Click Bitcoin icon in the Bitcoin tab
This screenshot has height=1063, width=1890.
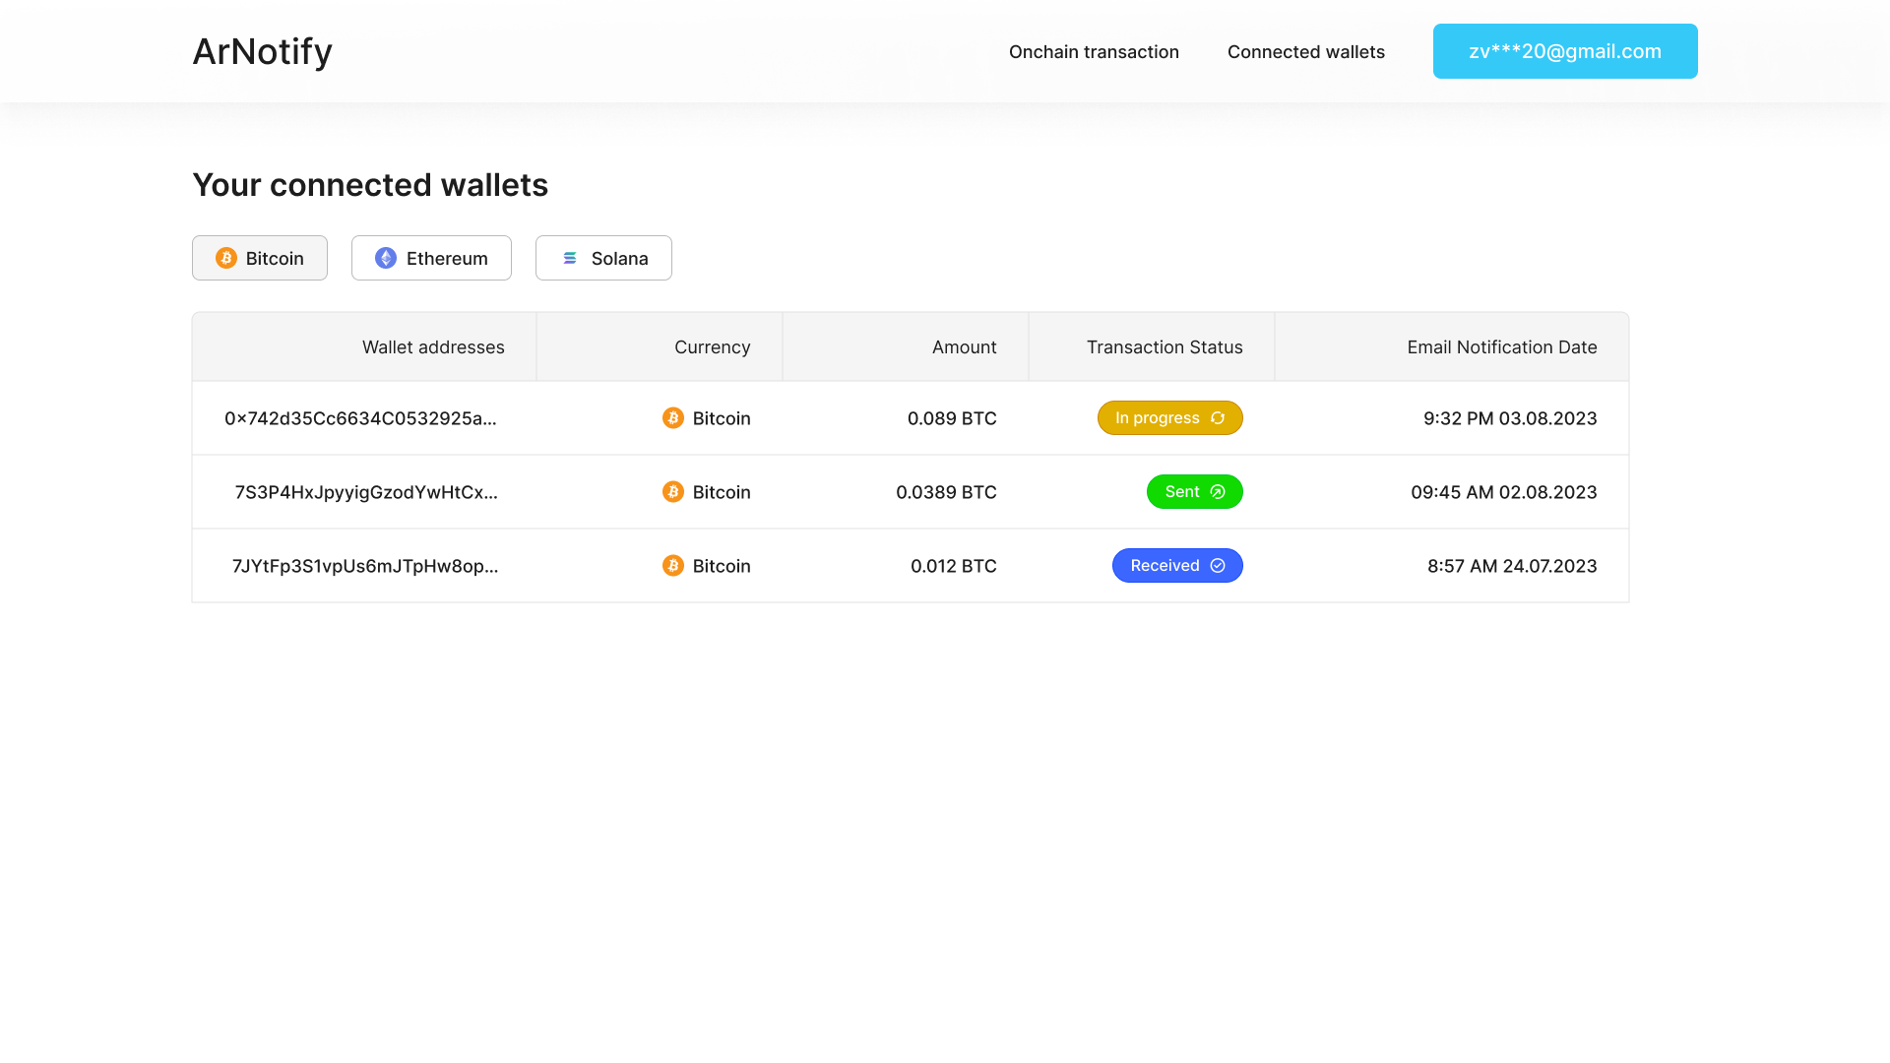tap(226, 258)
